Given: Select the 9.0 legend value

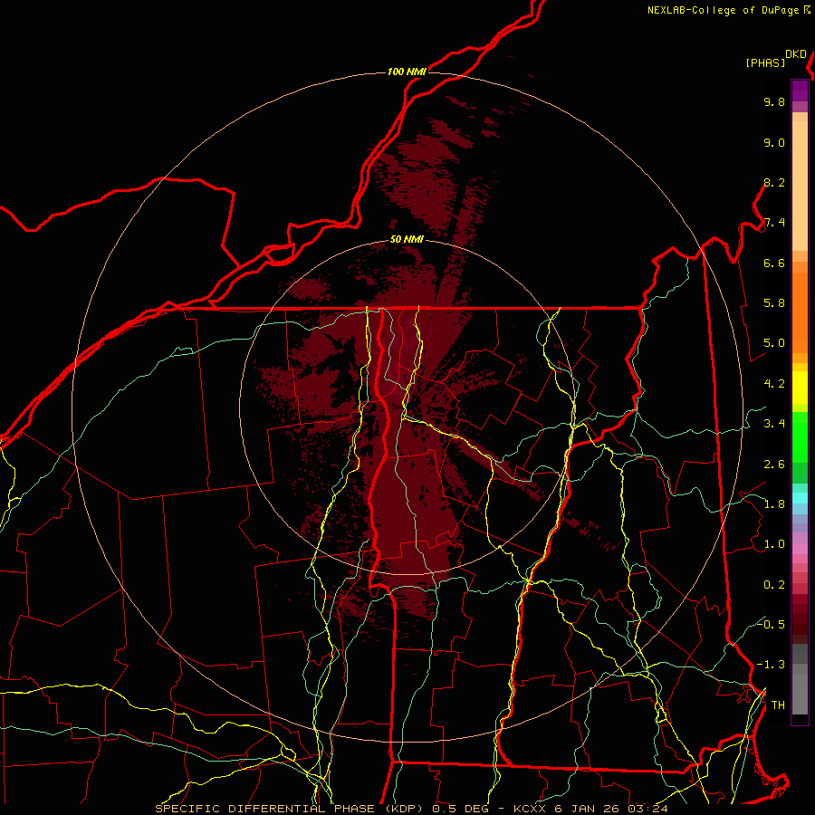Looking at the screenshot, I should click(x=774, y=142).
